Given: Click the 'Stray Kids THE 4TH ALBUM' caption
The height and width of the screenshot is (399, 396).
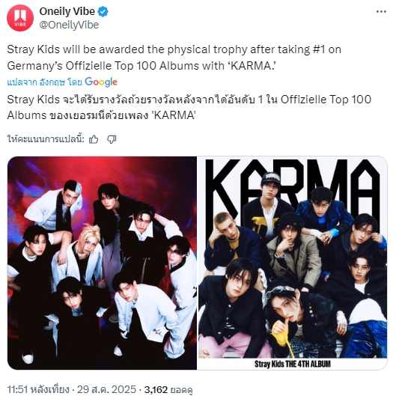Looking at the screenshot, I should [293, 364].
